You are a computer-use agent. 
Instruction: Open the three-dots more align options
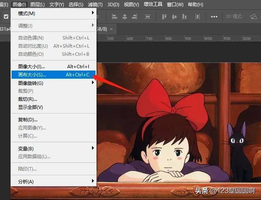click(x=214, y=17)
